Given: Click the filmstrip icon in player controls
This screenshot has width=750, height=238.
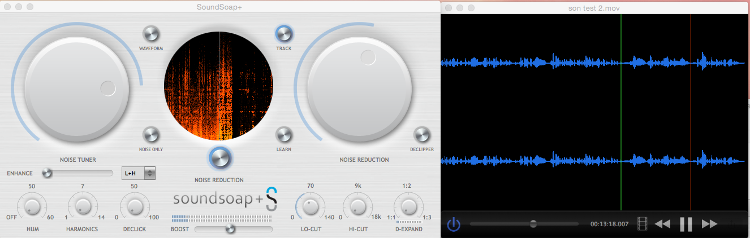Looking at the screenshot, I should pyautogui.click(x=642, y=224).
